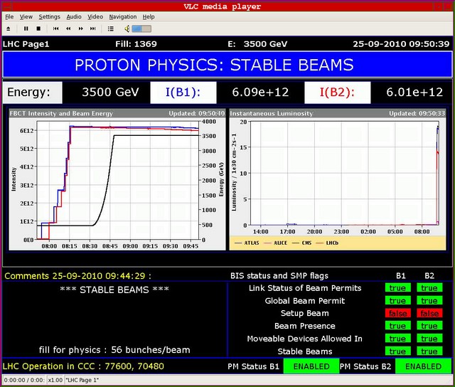This screenshot has height=387, width=455.
Task: Click the VLC media player title bar
Action: pos(223,6)
